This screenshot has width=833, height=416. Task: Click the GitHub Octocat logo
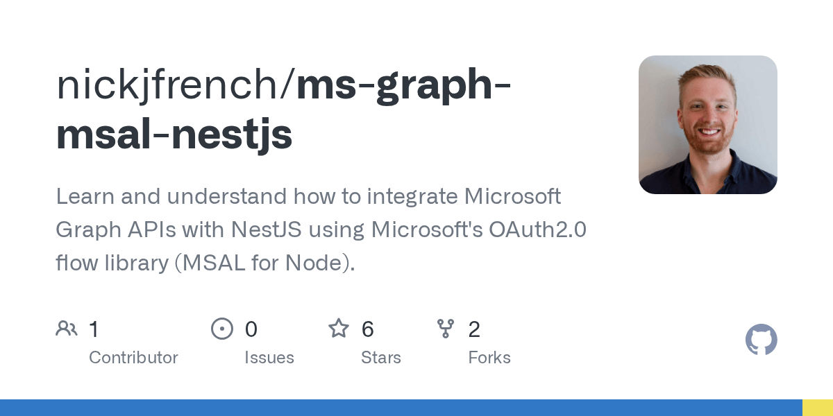coord(762,340)
